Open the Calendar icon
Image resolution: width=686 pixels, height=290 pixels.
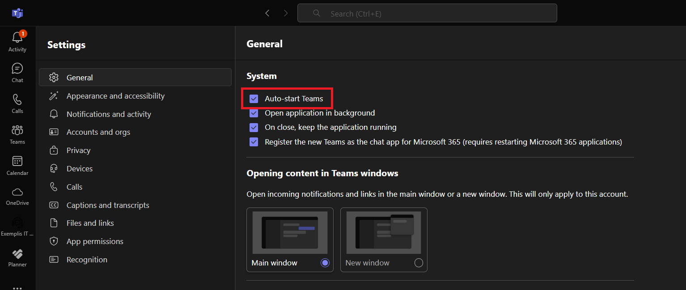[17, 161]
